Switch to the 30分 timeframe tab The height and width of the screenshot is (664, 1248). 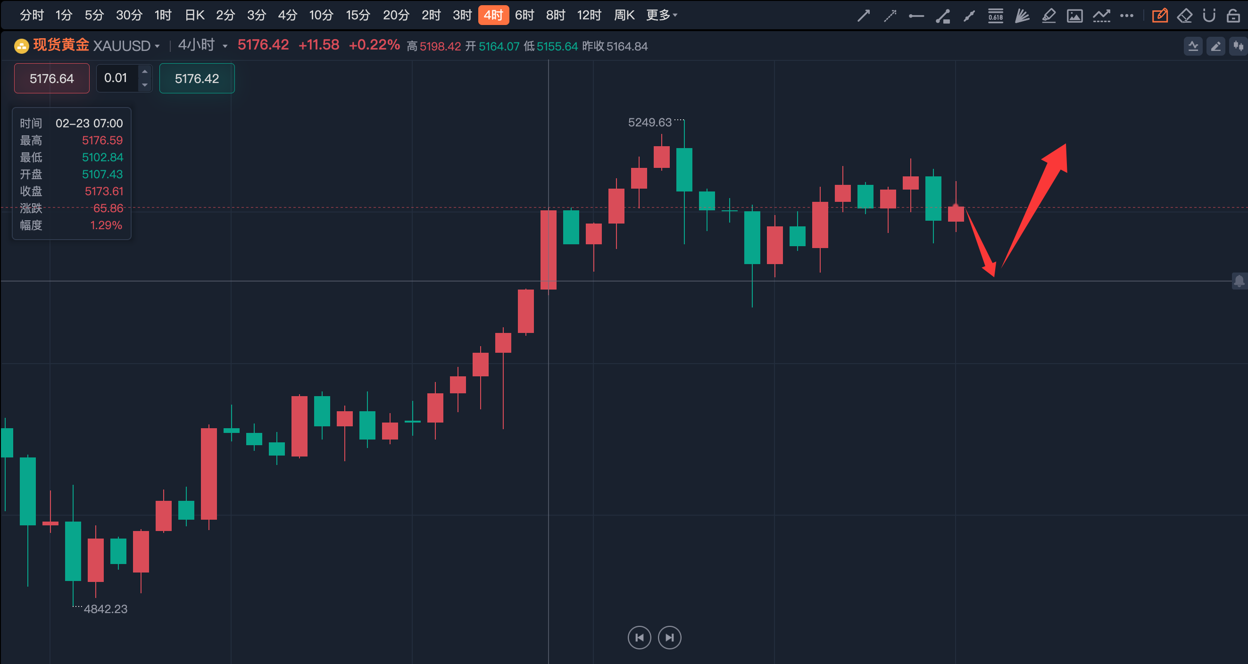[129, 15]
